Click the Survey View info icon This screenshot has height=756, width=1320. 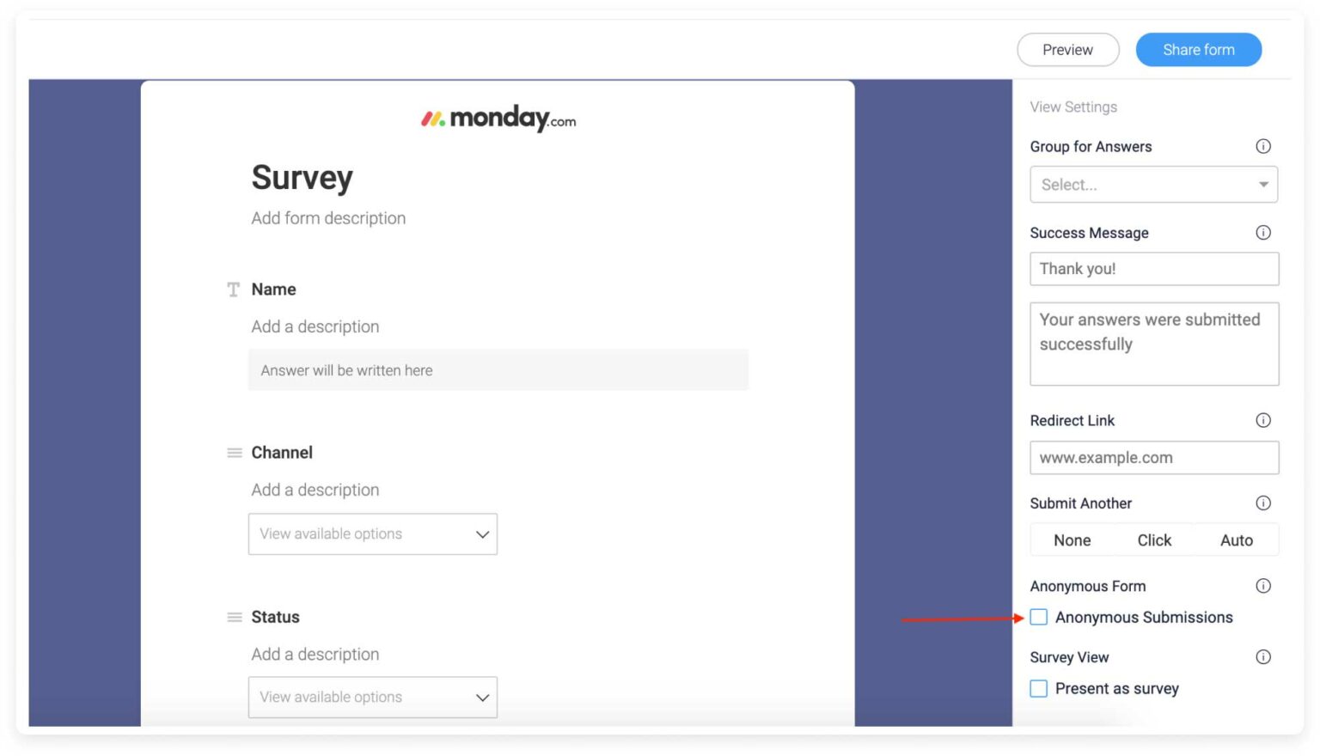click(1263, 656)
